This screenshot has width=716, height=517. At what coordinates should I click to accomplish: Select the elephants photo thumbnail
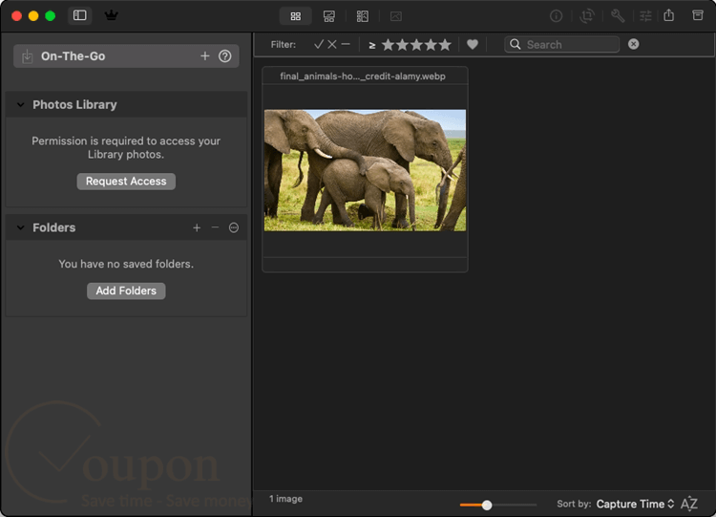pyautogui.click(x=365, y=170)
